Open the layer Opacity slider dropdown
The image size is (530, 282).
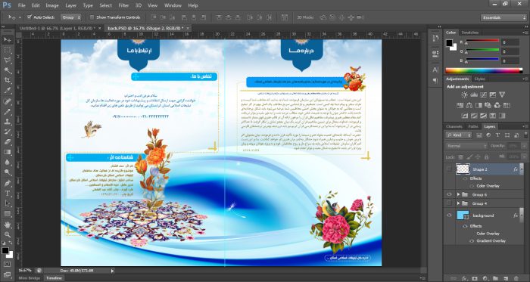[x=524, y=146]
